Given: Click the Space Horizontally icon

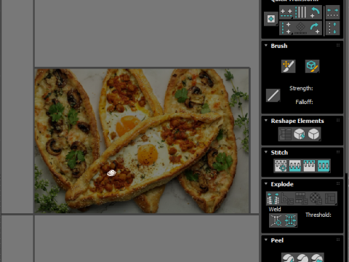Looking at the screenshot, I should [x=332, y=12].
